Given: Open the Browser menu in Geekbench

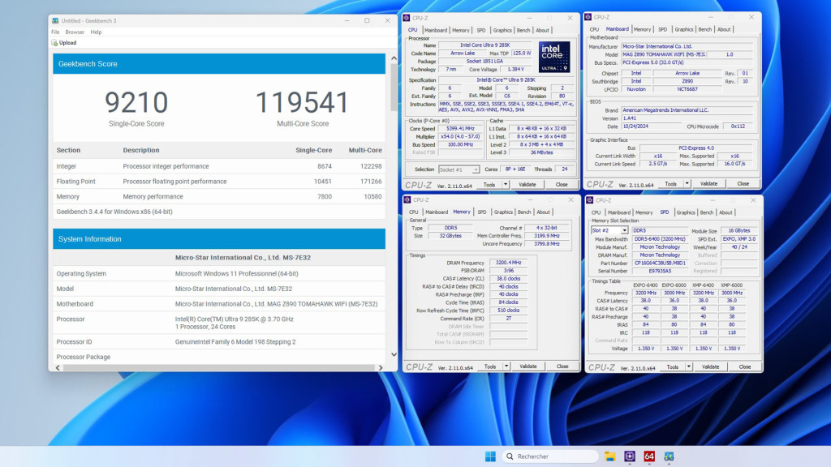Looking at the screenshot, I should pyautogui.click(x=75, y=32).
